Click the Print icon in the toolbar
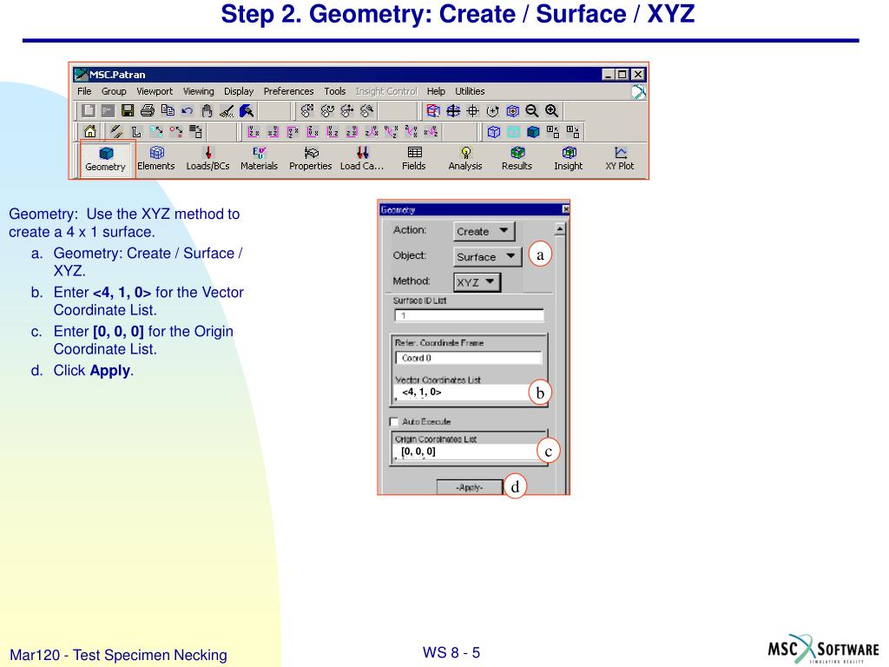 (x=148, y=110)
